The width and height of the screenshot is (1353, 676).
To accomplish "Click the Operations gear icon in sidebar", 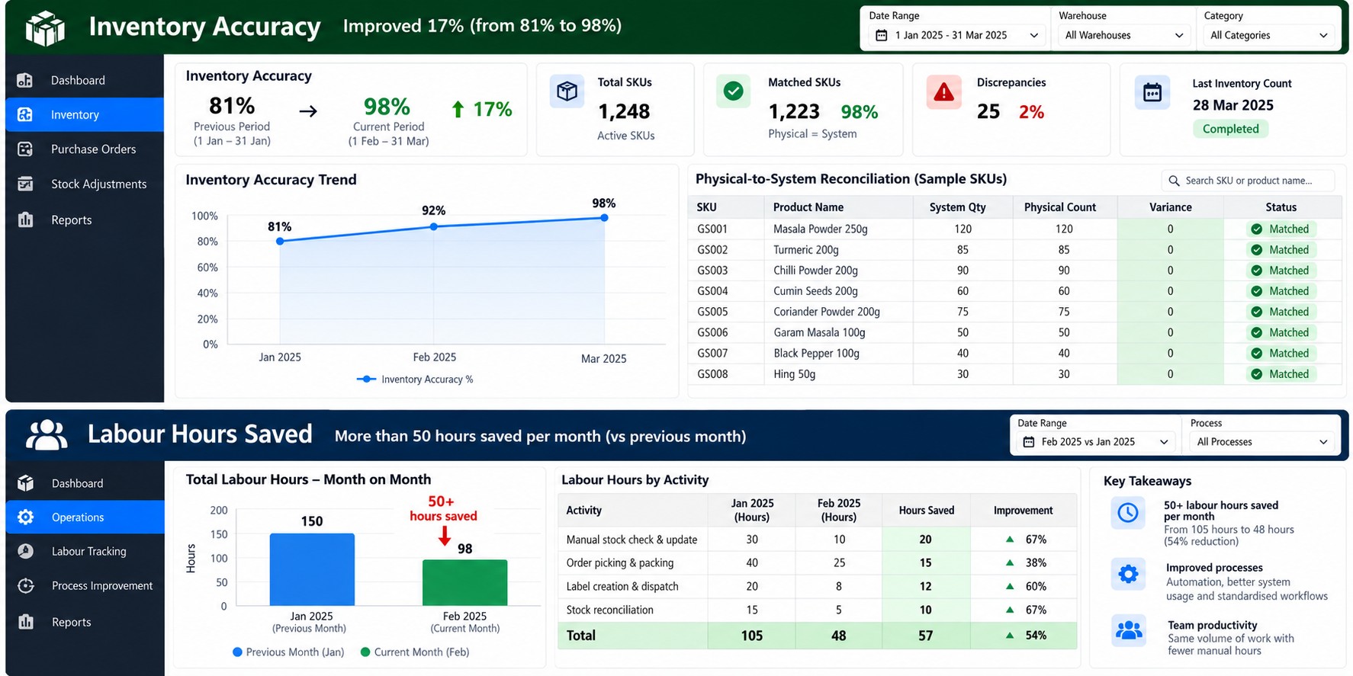I will coord(25,517).
